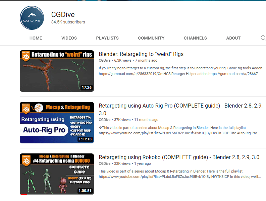266x201 pixels.
Task: Go to the CHANNELS tab
Action: (x=195, y=38)
